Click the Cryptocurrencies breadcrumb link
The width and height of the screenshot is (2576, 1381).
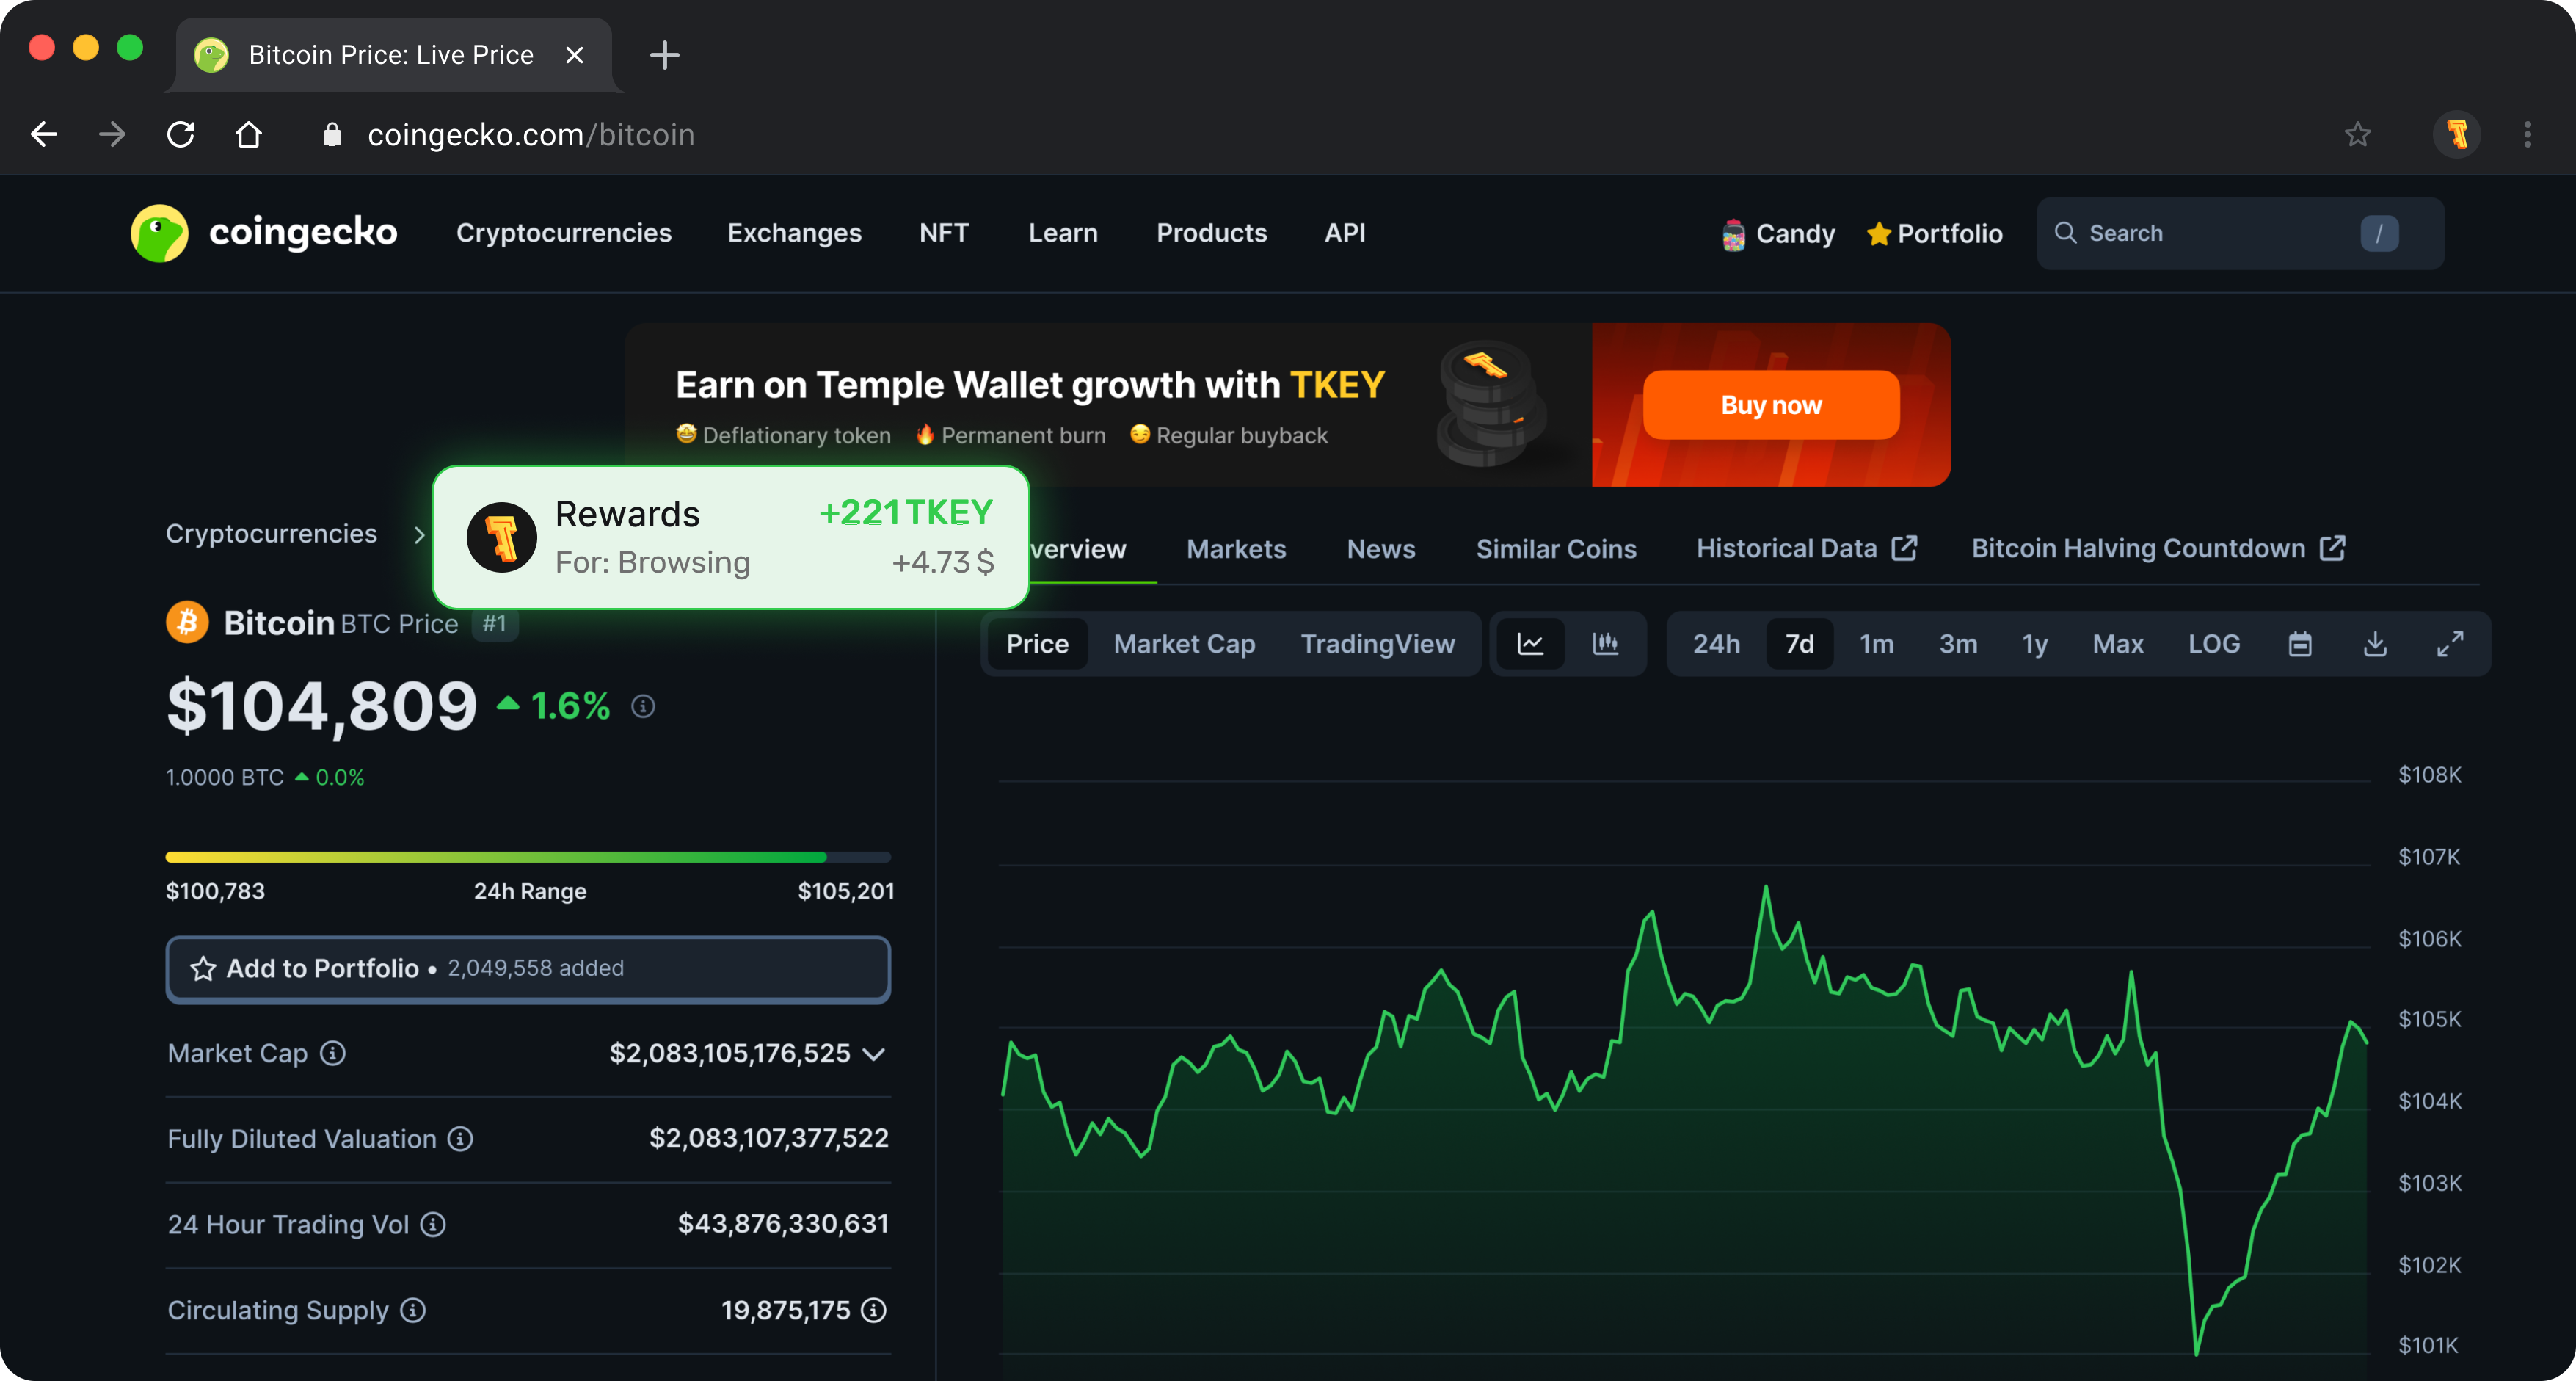pyautogui.click(x=271, y=534)
